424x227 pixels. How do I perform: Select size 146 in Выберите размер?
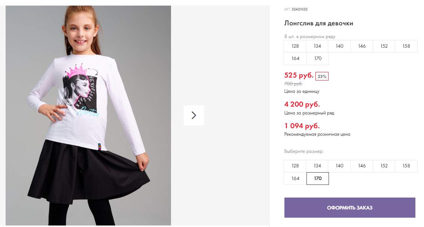pyautogui.click(x=362, y=166)
